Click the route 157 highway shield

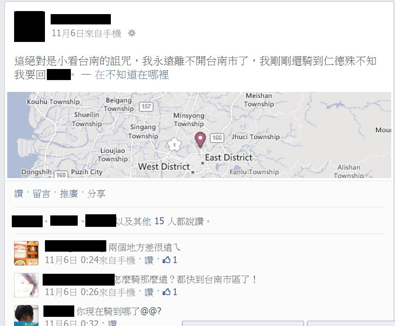[146, 106]
